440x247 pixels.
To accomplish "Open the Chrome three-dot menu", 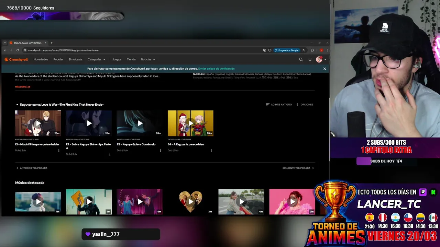I will (x=327, y=50).
